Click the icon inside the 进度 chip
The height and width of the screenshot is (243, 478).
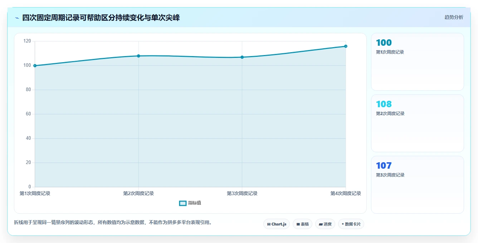pos(321,224)
